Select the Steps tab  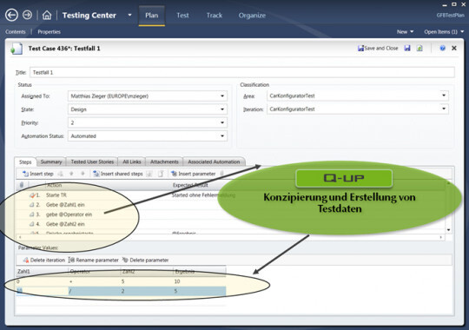pos(25,162)
